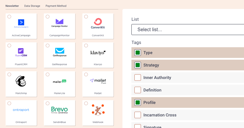Screen dimensions: 244x128
Task: Click the Ontraport card label
Action: 21,122
